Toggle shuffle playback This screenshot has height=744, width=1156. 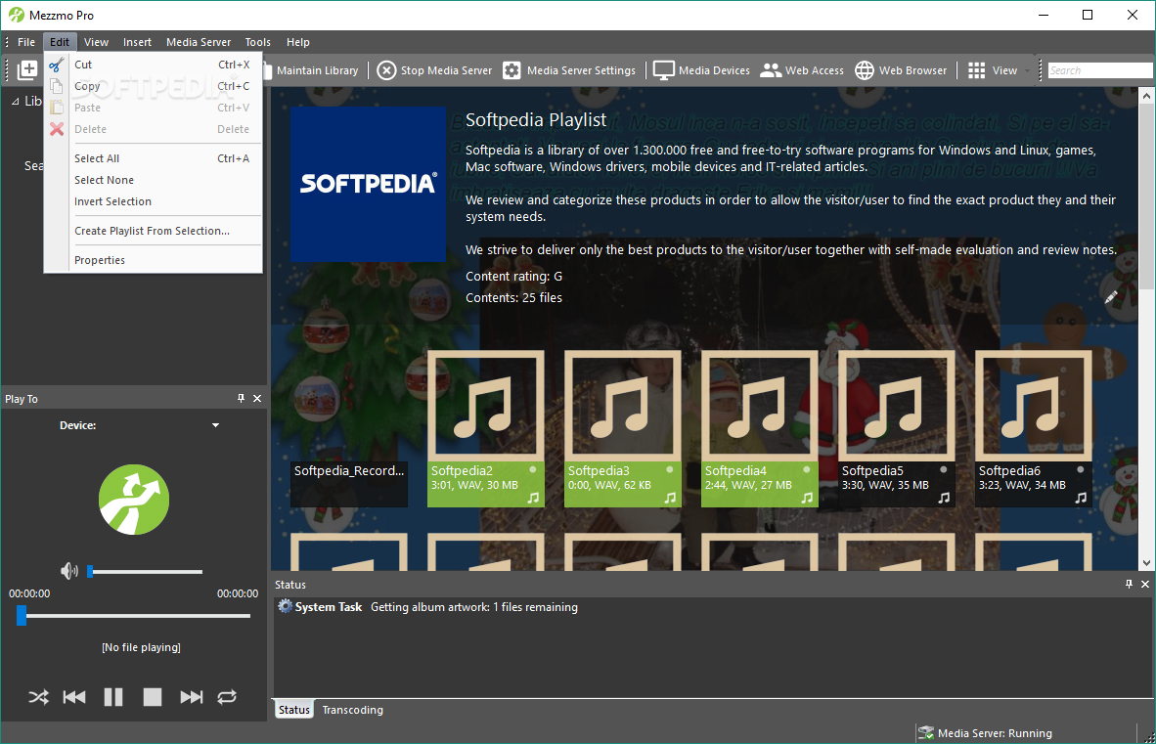(38, 697)
